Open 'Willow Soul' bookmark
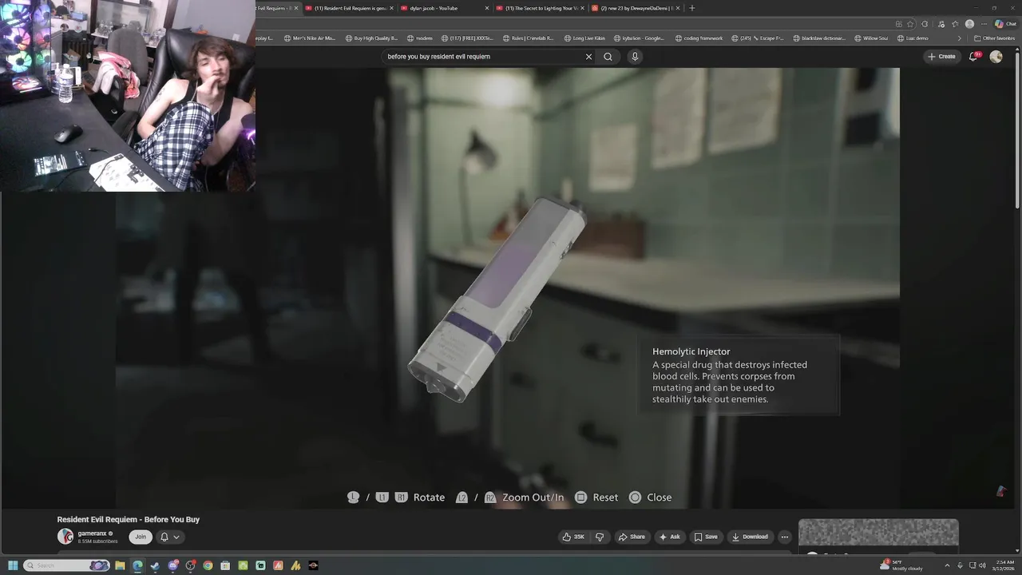The height and width of the screenshot is (575, 1022). pyautogui.click(x=870, y=38)
